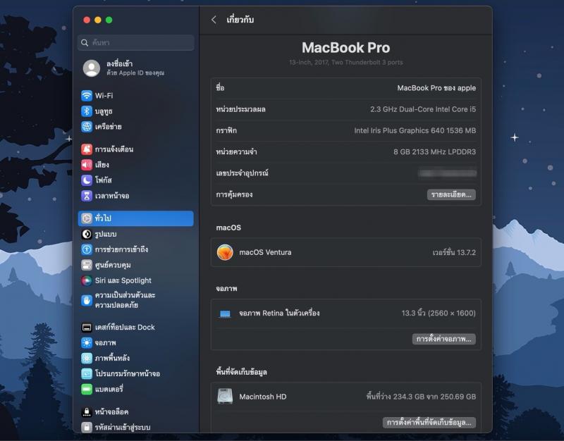Open the Displays (จอภาพ) sun icon
564x441 pixels.
[86, 342]
